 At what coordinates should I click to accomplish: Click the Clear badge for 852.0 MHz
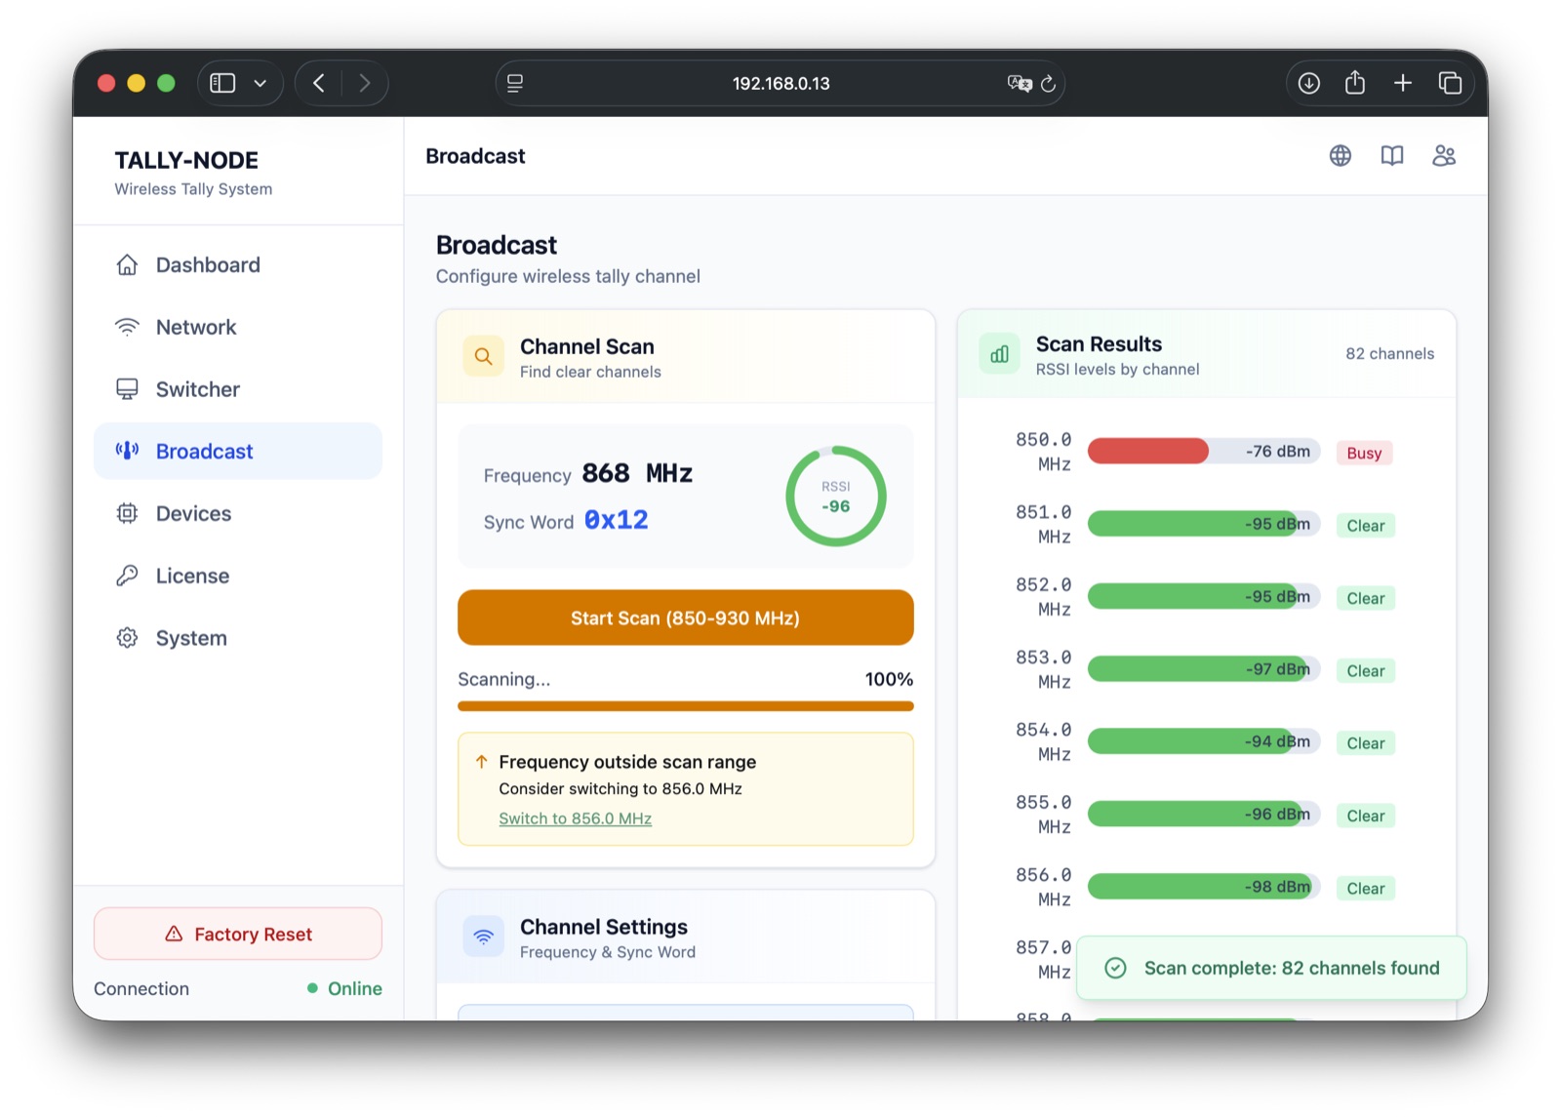pos(1365,598)
